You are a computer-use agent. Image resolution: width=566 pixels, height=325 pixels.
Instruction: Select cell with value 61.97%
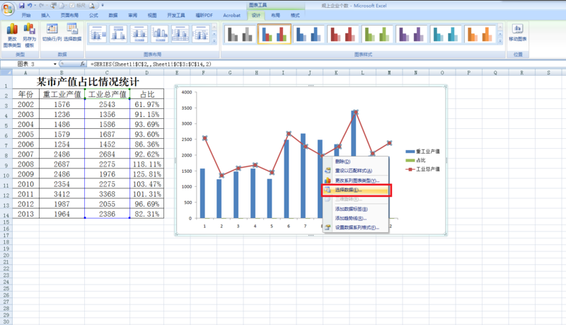click(x=147, y=104)
